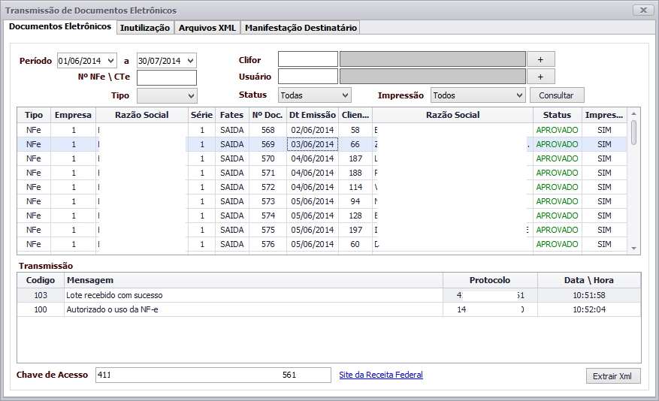Sort by the Status column header
The image size is (659, 401).
coord(558,115)
